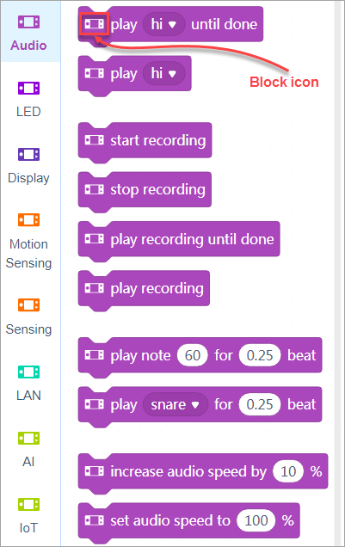Open the snare drum dropdown
The width and height of the screenshot is (345, 547).
coord(176,405)
